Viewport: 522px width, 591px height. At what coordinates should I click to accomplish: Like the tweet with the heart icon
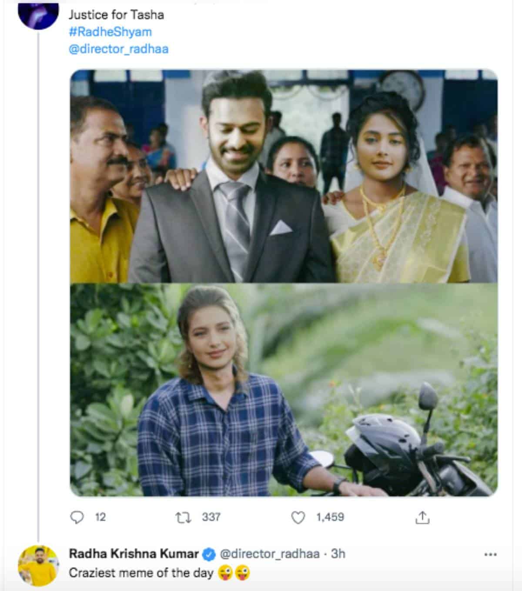pyautogui.click(x=298, y=517)
